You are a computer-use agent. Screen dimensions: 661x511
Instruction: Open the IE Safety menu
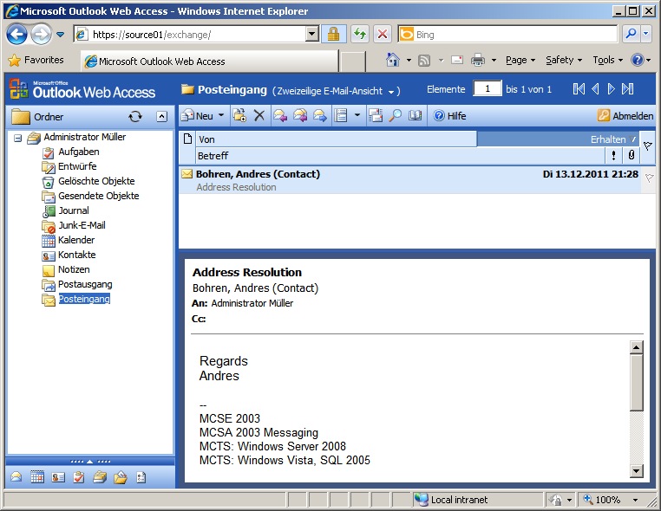click(x=564, y=60)
